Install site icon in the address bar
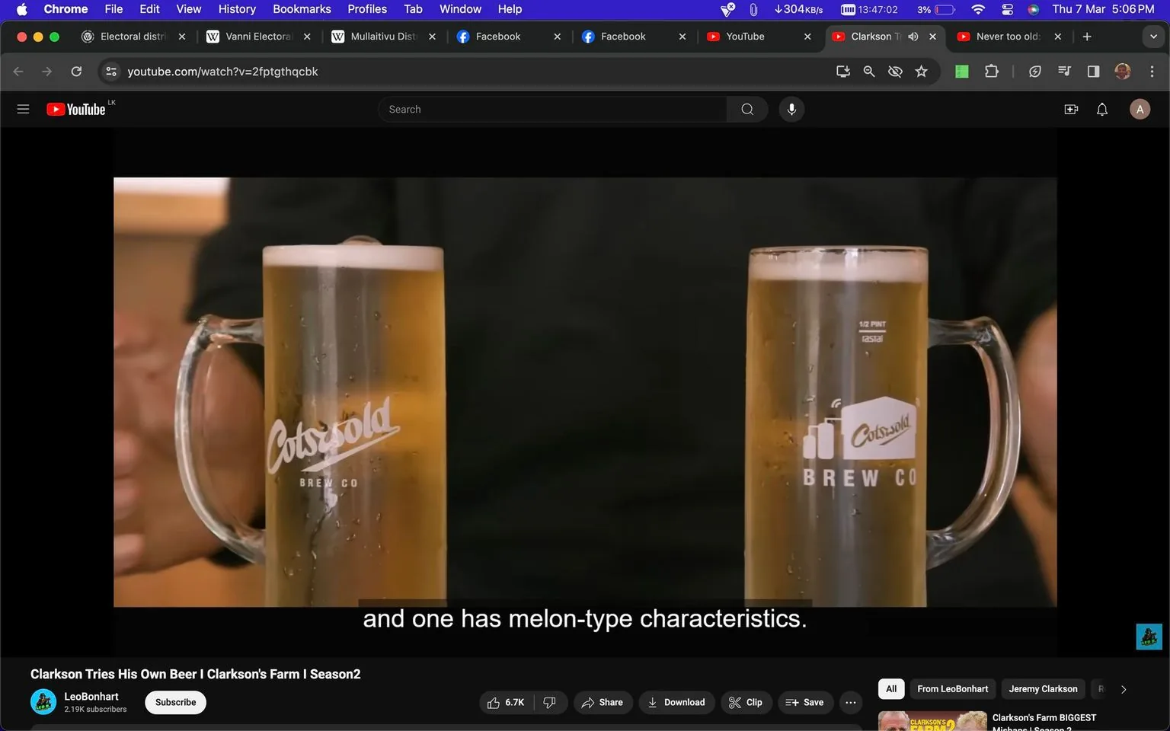1170x731 pixels. 842,71
